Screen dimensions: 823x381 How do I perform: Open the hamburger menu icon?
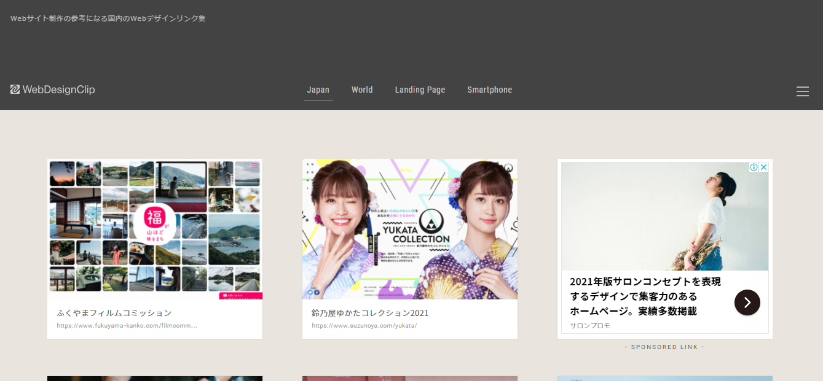[x=802, y=91]
